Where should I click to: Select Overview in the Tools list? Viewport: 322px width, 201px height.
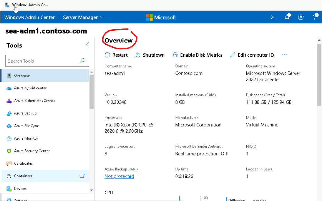coord(45,76)
